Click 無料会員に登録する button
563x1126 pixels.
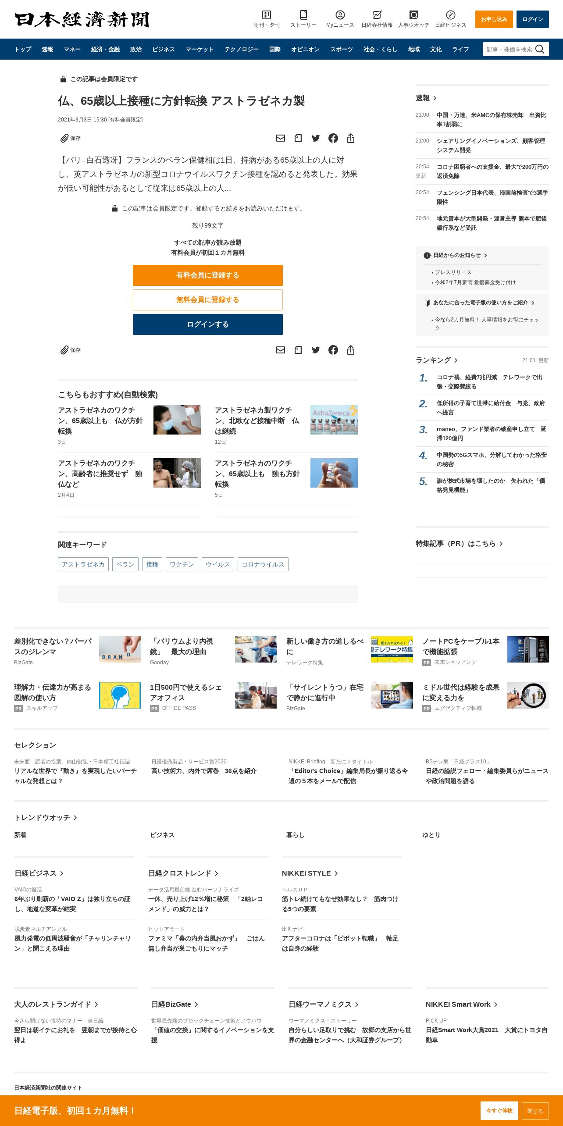tap(208, 300)
